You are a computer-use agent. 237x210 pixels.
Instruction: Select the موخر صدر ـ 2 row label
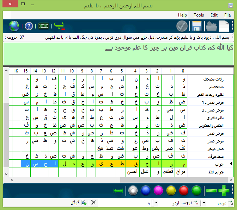pyautogui.click(x=213, y=110)
